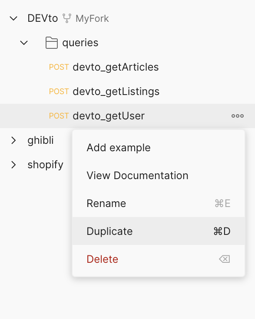Select the DEVto collection name
The image size is (255, 319).
point(43,18)
